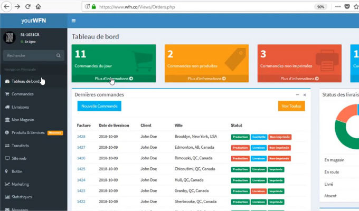
Task: Click the Tableau de bord gauge icon
Action: pos(7,81)
